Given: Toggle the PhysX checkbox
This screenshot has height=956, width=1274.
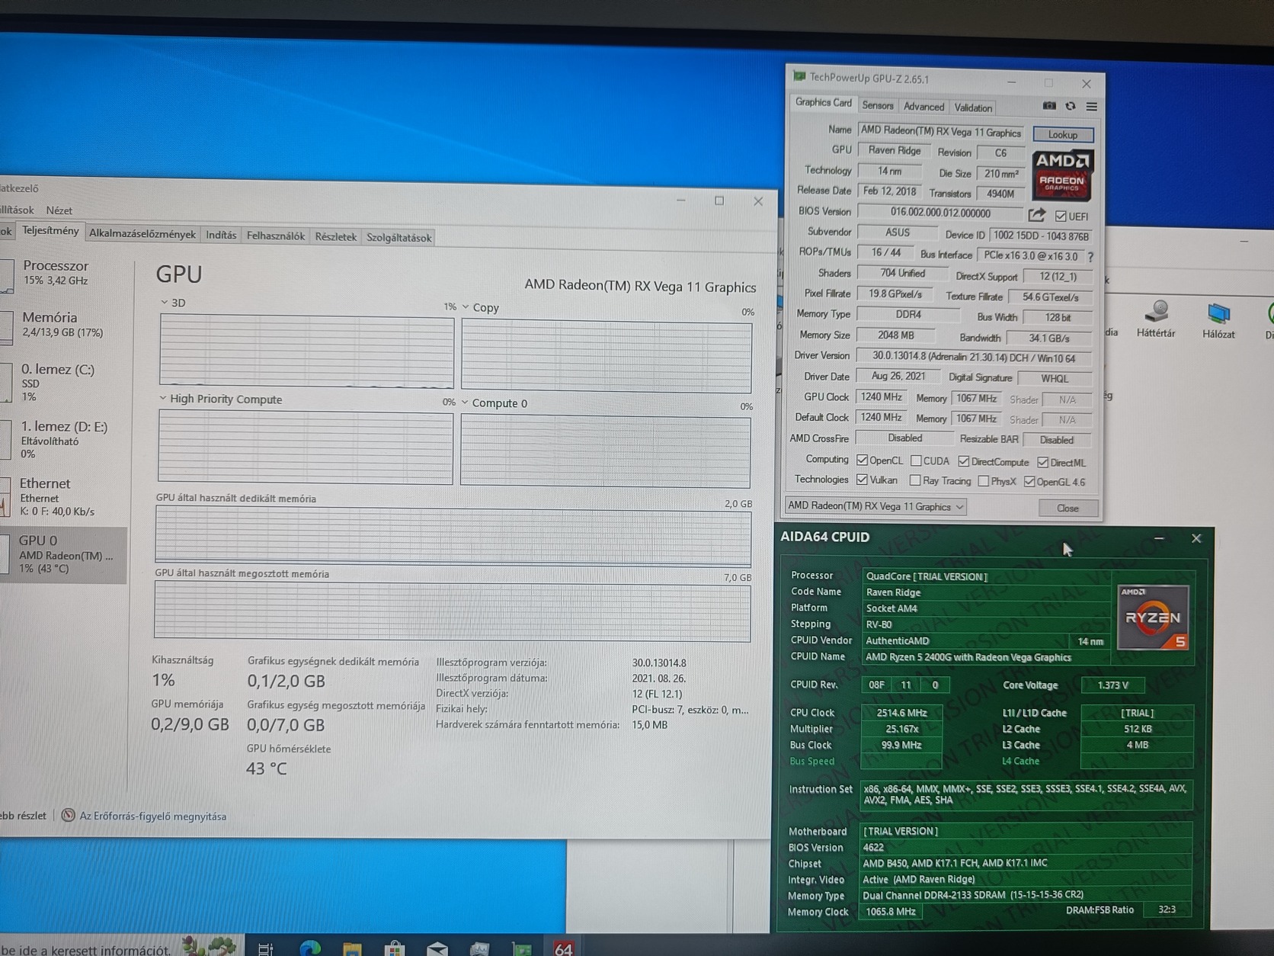Looking at the screenshot, I should click(x=984, y=481).
